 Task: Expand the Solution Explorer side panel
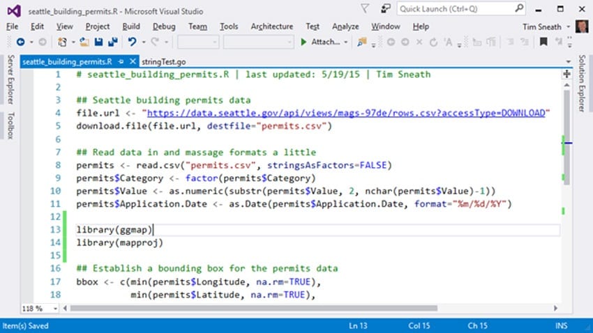coord(582,83)
